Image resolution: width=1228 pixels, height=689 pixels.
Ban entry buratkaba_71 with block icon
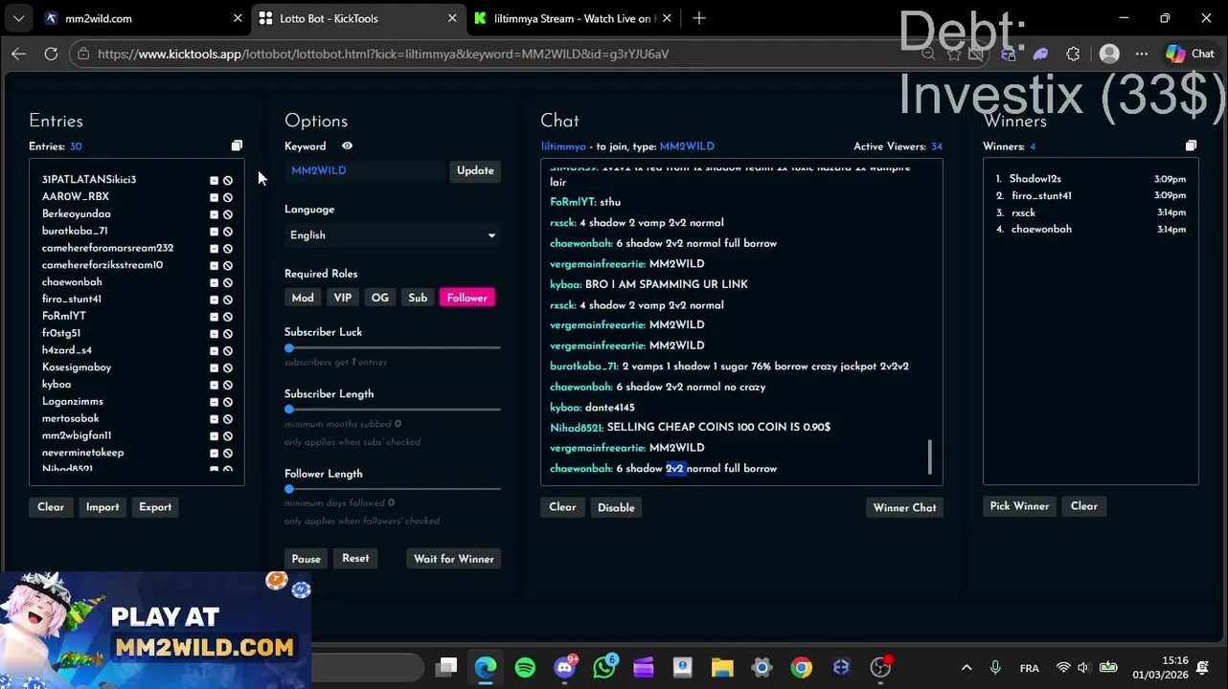pos(228,232)
